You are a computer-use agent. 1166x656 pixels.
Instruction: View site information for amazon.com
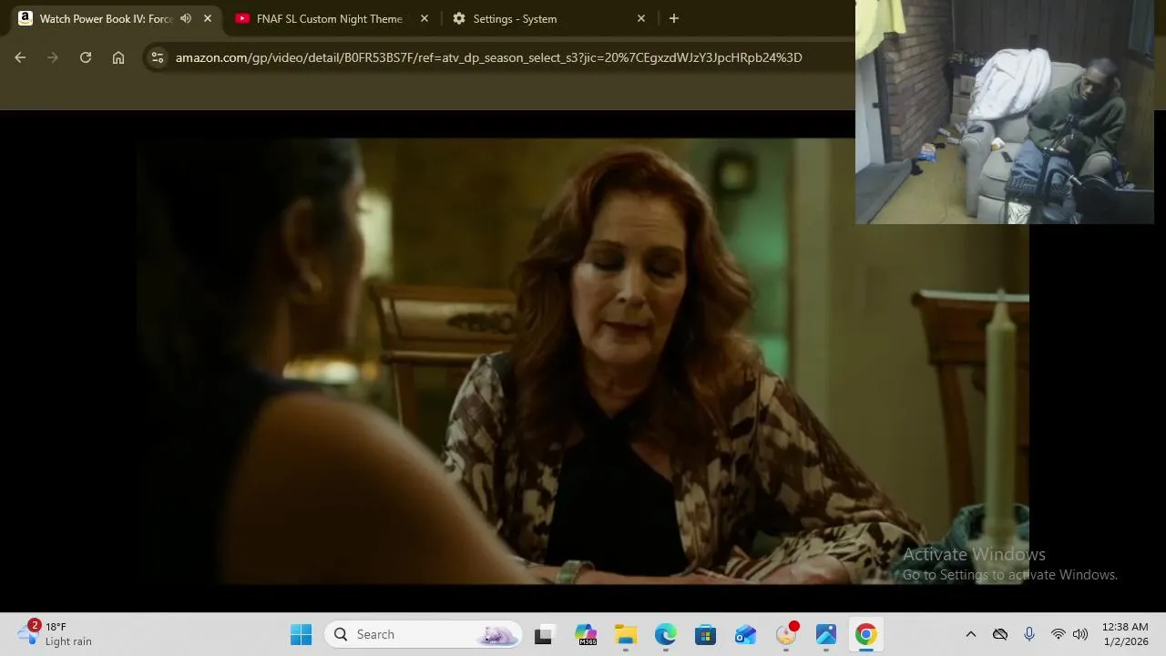point(158,57)
